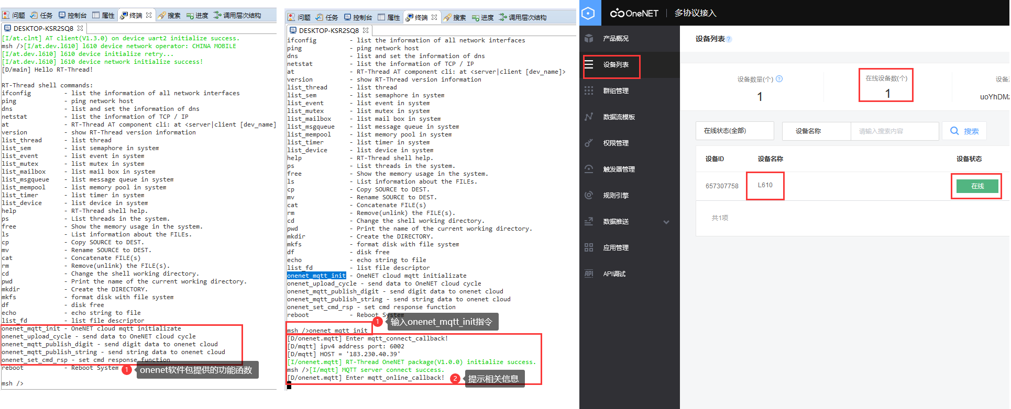Close DESKTOP-KSR2SQ8 session tab in middle window
The height and width of the screenshot is (409, 1011).
pyautogui.click(x=366, y=30)
